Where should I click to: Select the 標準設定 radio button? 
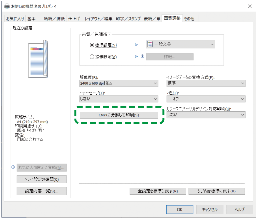coord(92,45)
